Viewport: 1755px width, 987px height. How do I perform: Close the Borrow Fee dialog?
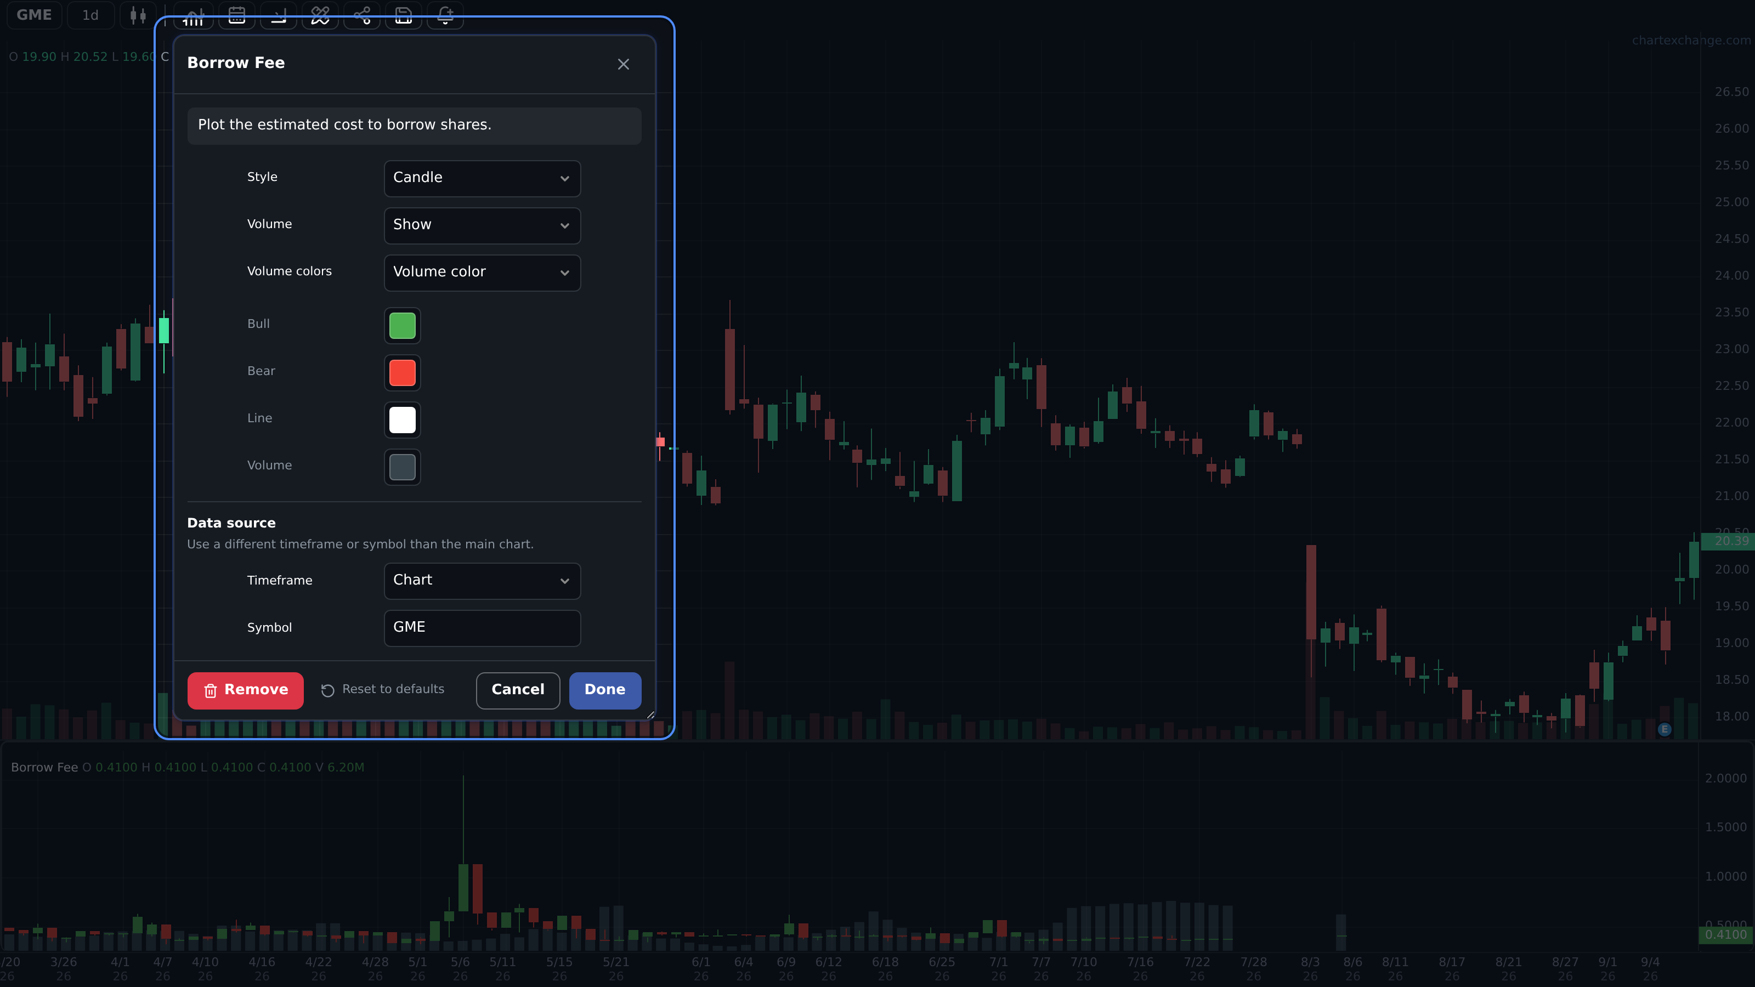pos(624,64)
